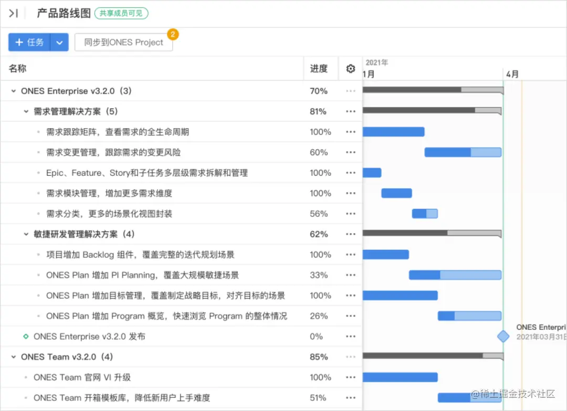Collapse ONES Enterprise v3.2.0 group
The width and height of the screenshot is (567, 411).
pos(14,91)
